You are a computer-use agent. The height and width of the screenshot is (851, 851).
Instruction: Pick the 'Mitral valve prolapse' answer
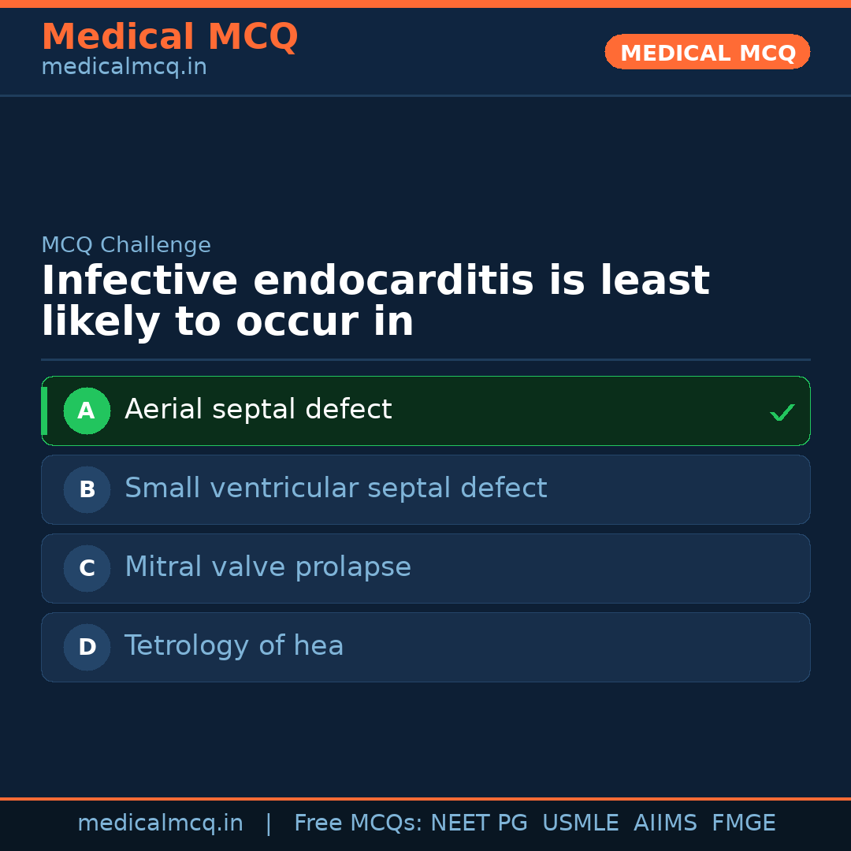point(268,567)
